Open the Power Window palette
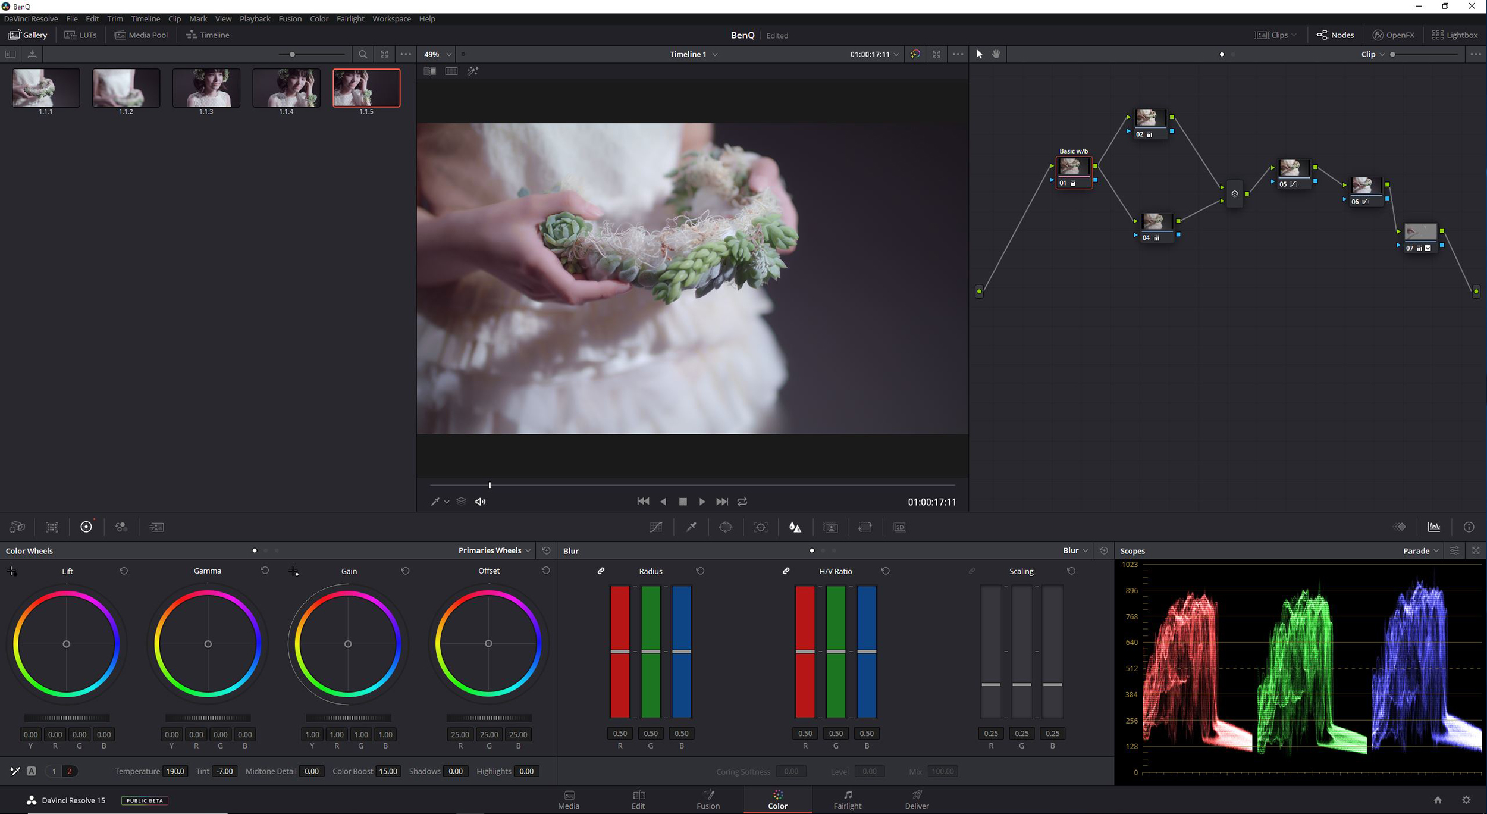 click(726, 527)
